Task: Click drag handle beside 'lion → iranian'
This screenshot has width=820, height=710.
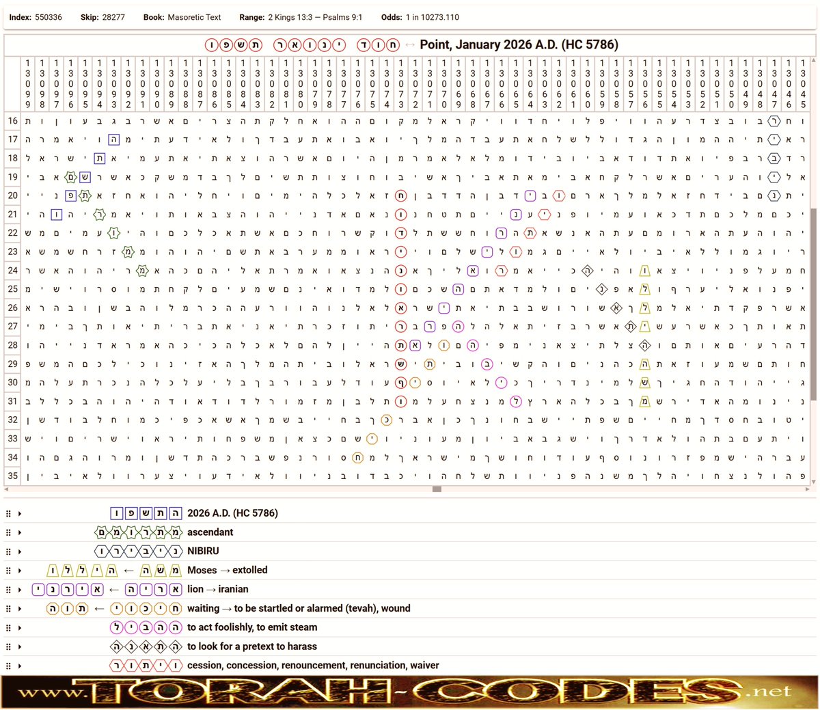Action: point(8,589)
